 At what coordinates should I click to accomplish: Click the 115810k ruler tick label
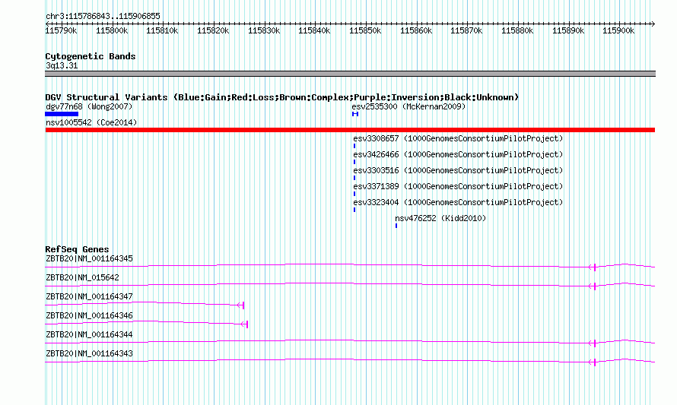coord(162,30)
